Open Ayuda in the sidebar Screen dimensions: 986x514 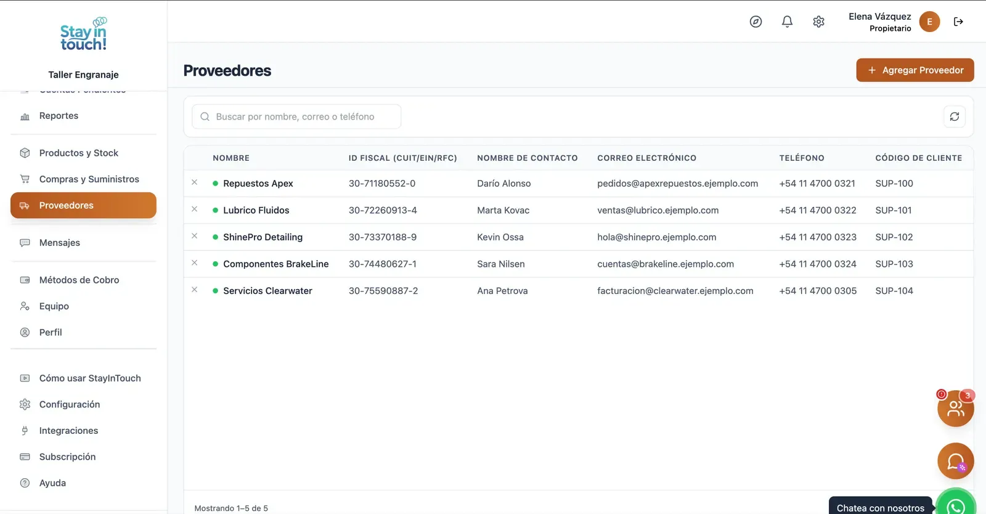coord(83,483)
